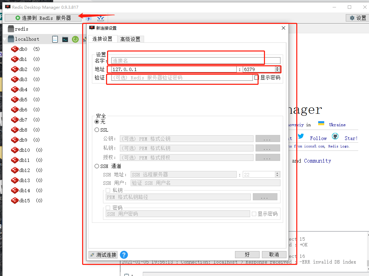Click the blue help question mark icon

point(124,255)
